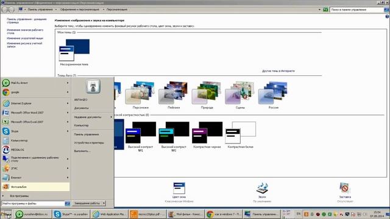Launch Google Chrome from the Start menu
The height and width of the screenshot is (219, 390).
click(35, 92)
